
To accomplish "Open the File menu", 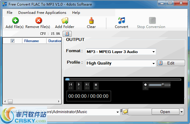I will (9, 13).
